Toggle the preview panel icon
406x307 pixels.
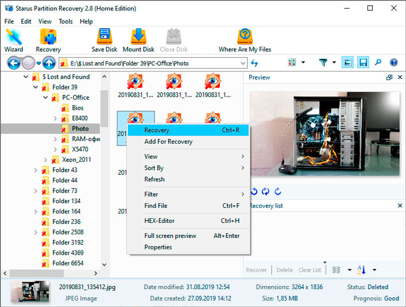347,62
